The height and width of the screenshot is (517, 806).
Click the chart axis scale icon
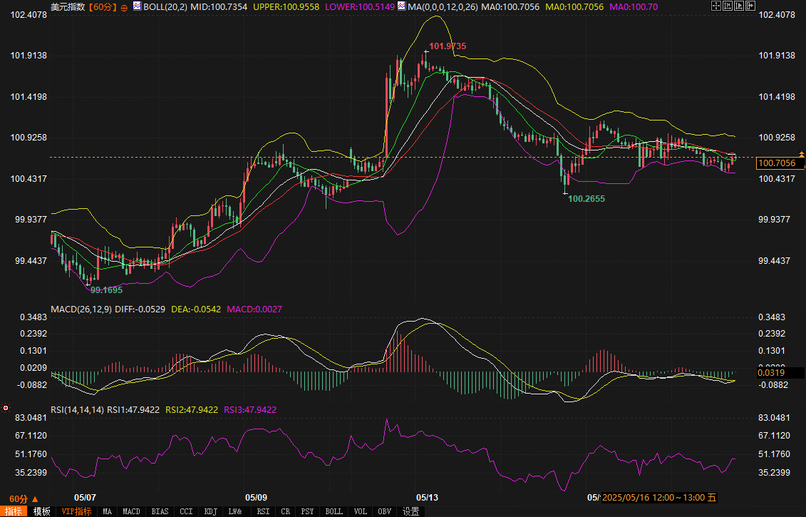728,6
